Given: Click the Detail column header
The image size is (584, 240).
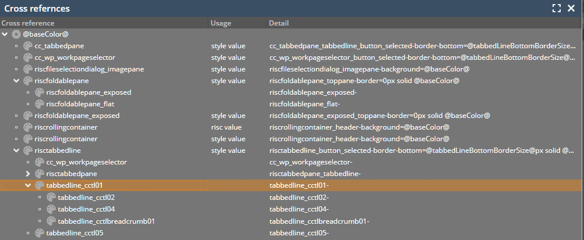Looking at the screenshot, I should [279, 23].
